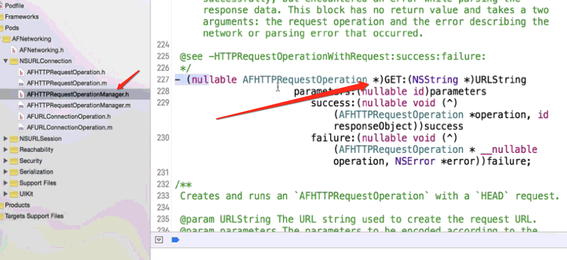Click the NSURLSession folder icon
Image resolution: width=567 pixels, height=260 pixels.
pos(14,139)
